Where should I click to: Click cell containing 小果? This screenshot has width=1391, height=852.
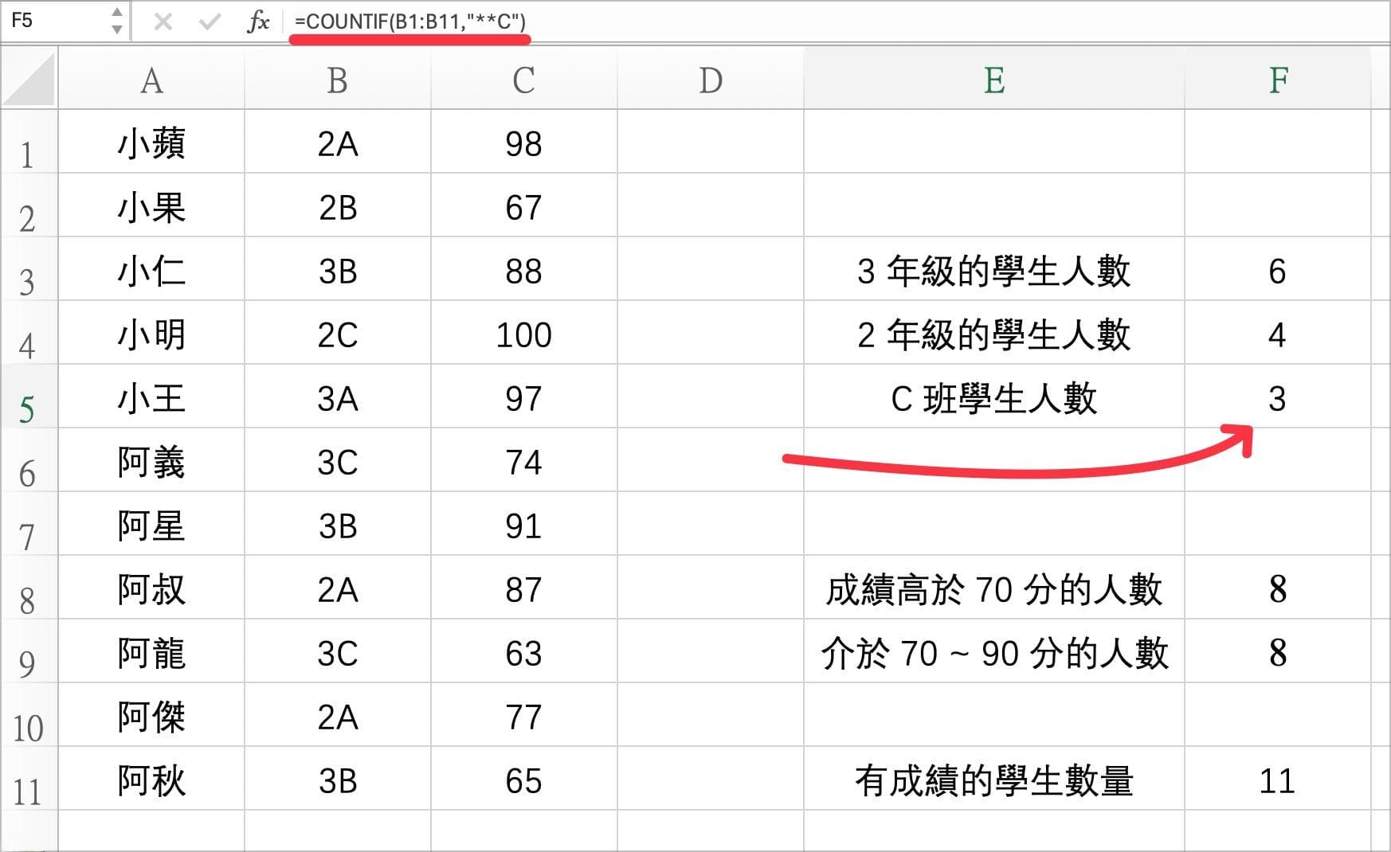tap(151, 205)
